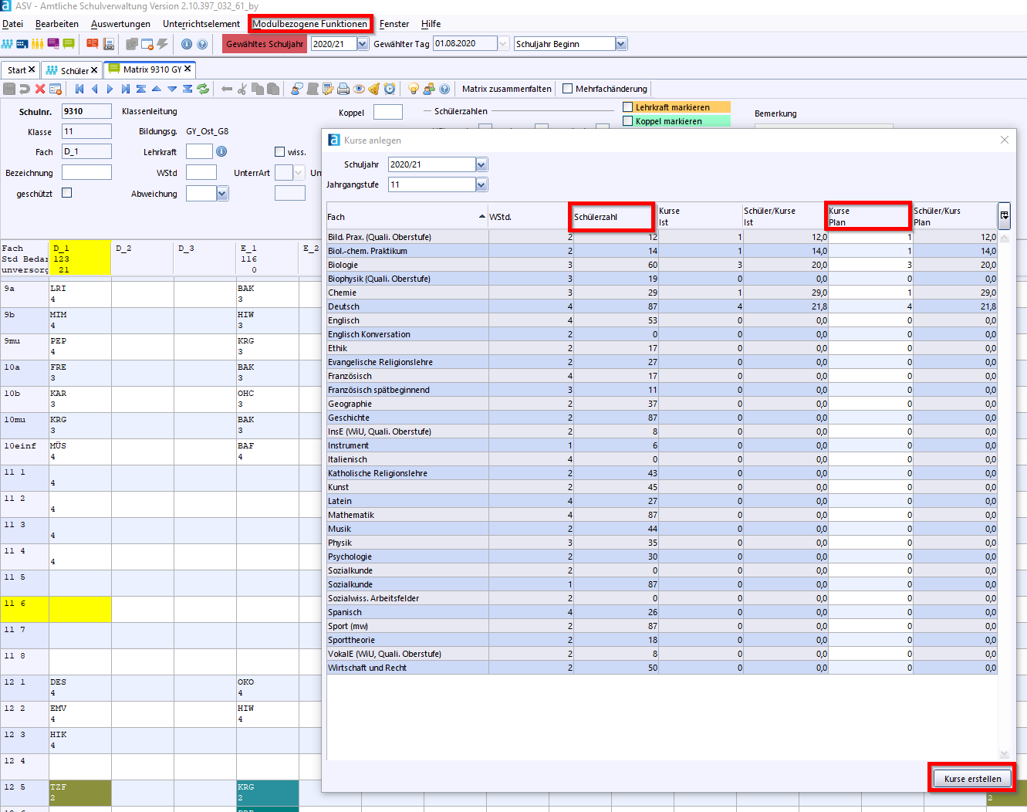Screen dimensions: 1027x812
Task: Click the Schülerzahl column header
Action: pyautogui.click(x=615, y=217)
